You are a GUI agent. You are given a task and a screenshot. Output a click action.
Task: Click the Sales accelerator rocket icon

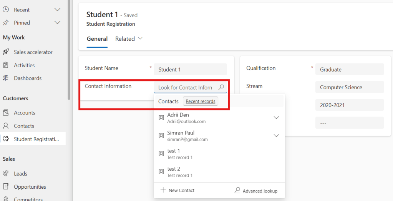tap(6, 52)
